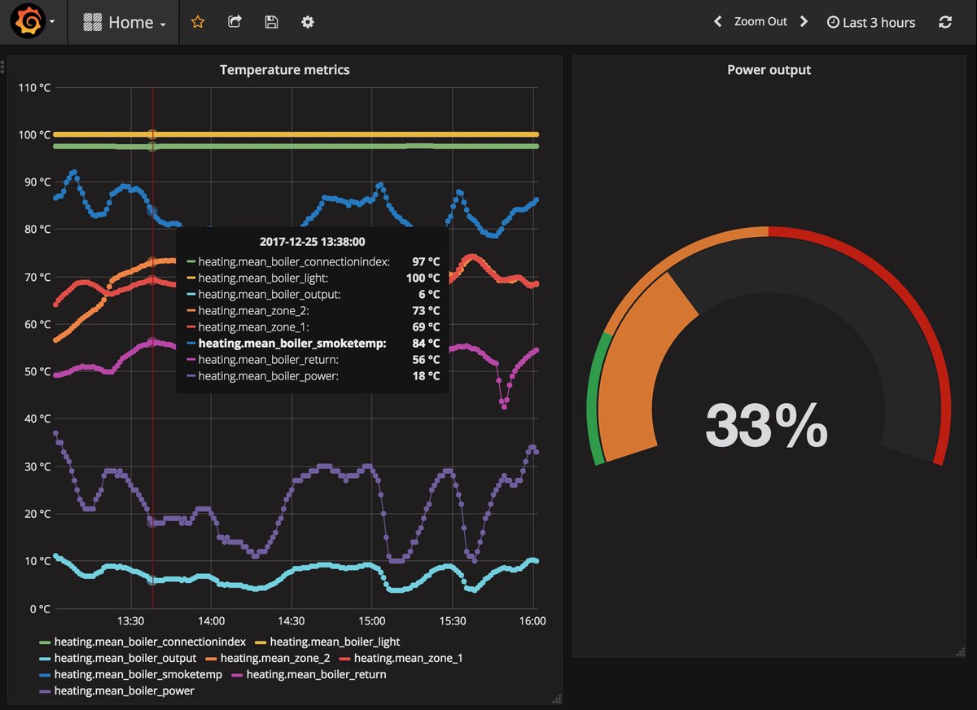Screen dimensions: 977x710
Task: Click heating.mean_boiler_power purple legend color swatch
Action: 45,691
